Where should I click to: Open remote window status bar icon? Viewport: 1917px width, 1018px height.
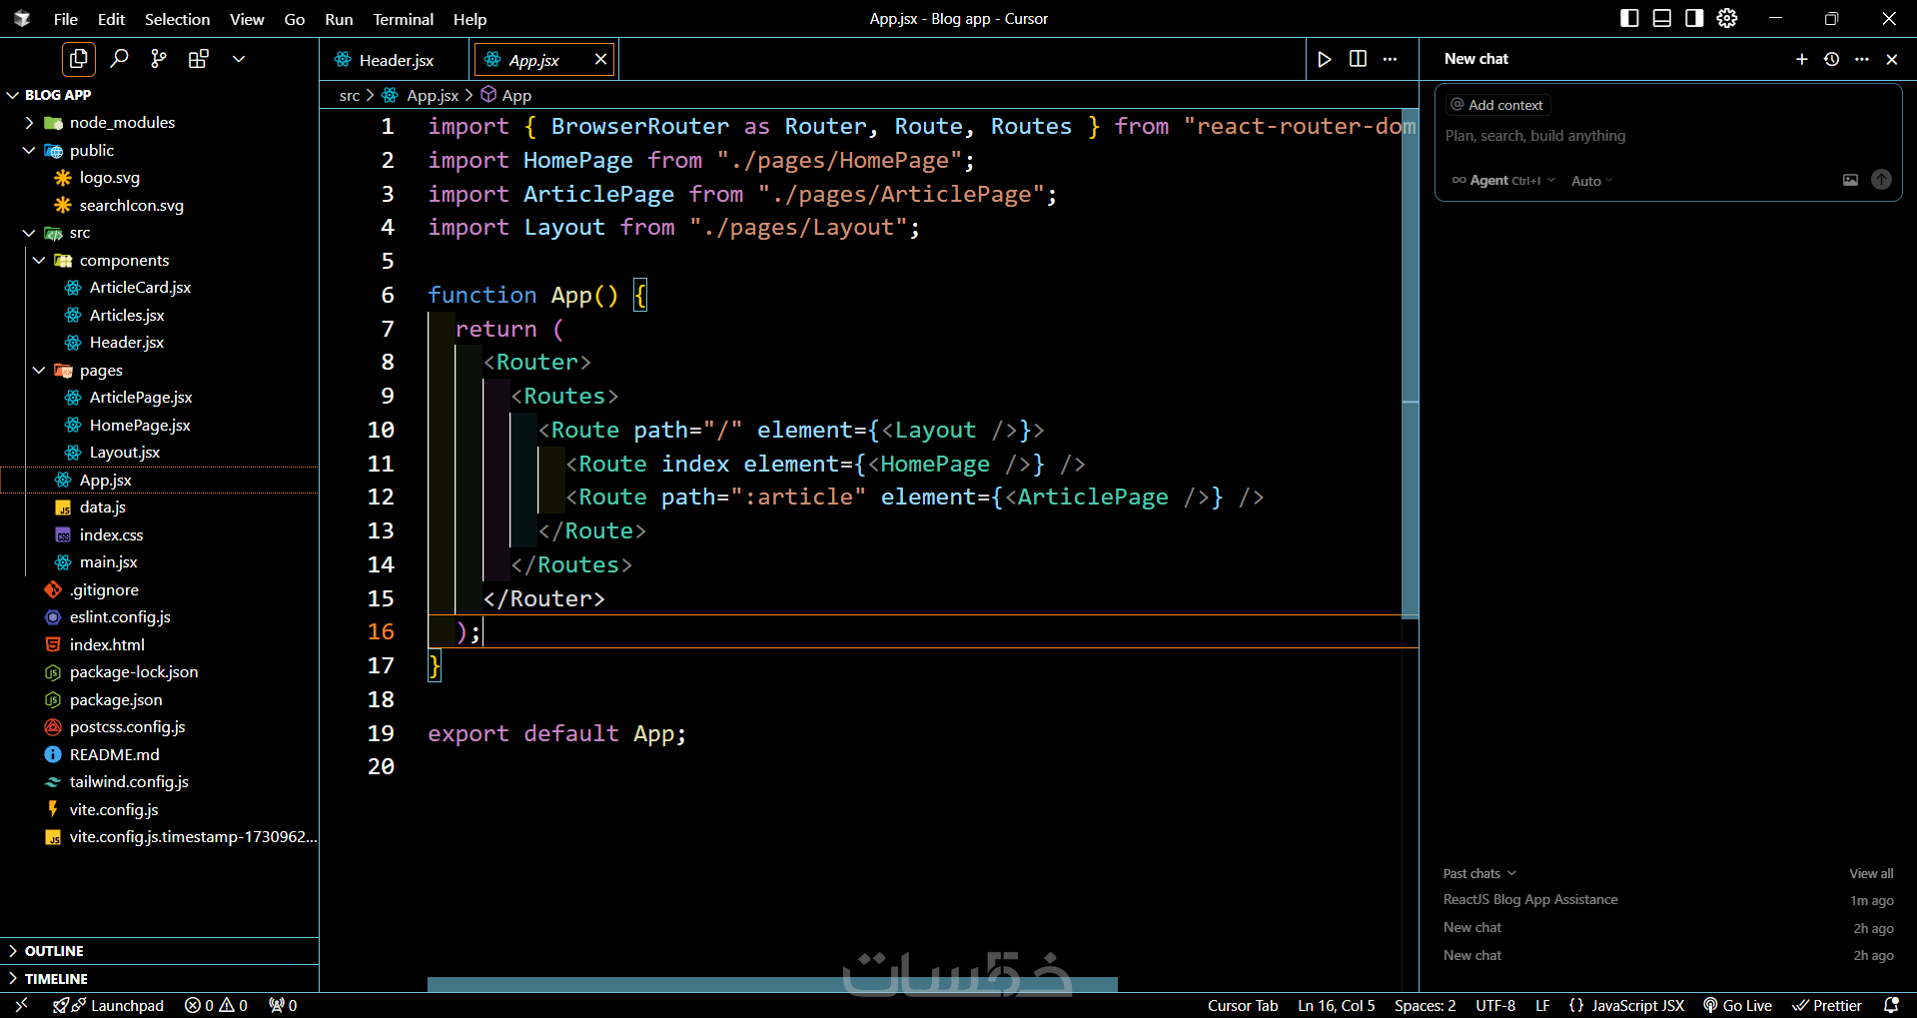pyautogui.click(x=21, y=1006)
